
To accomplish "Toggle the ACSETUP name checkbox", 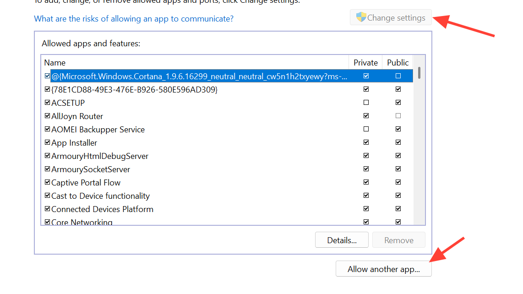I will pyautogui.click(x=47, y=103).
